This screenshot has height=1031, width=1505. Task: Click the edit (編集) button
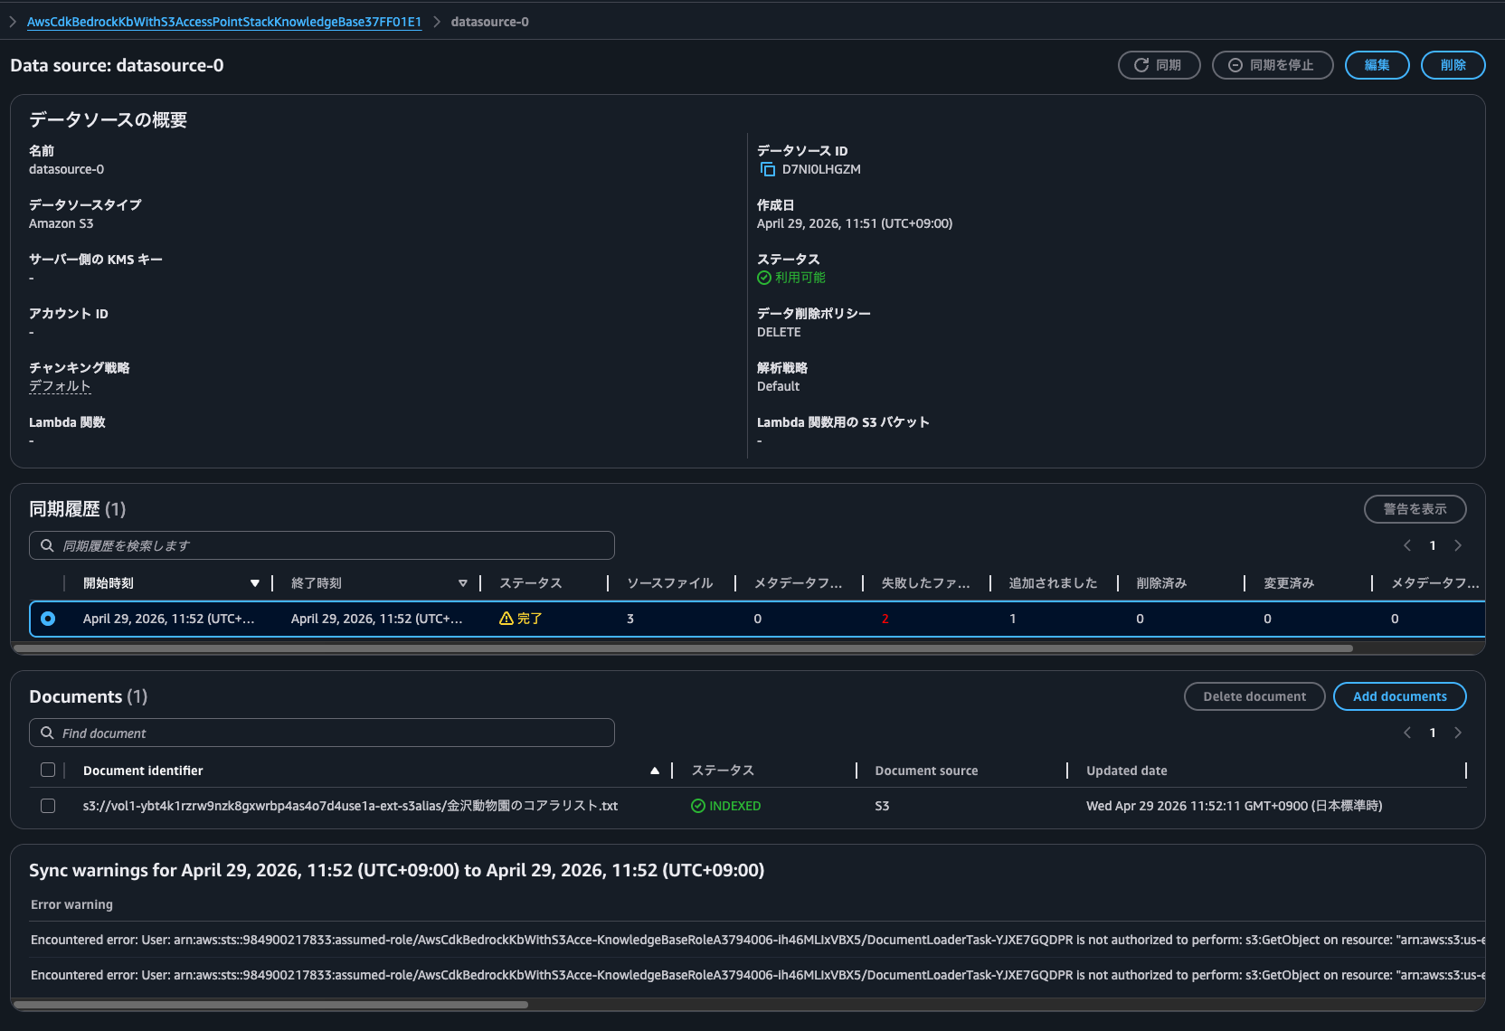point(1377,65)
